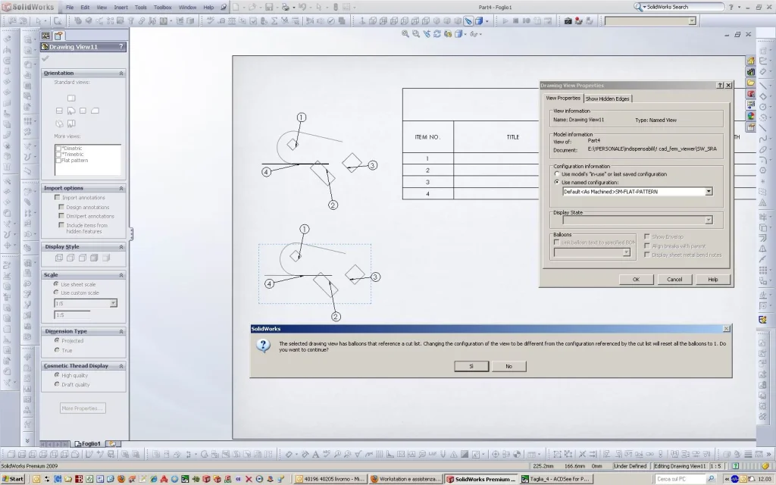Image resolution: width=776 pixels, height=485 pixels.
Task: Click Cancel in Drawing View Properties
Action: pyautogui.click(x=674, y=280)
